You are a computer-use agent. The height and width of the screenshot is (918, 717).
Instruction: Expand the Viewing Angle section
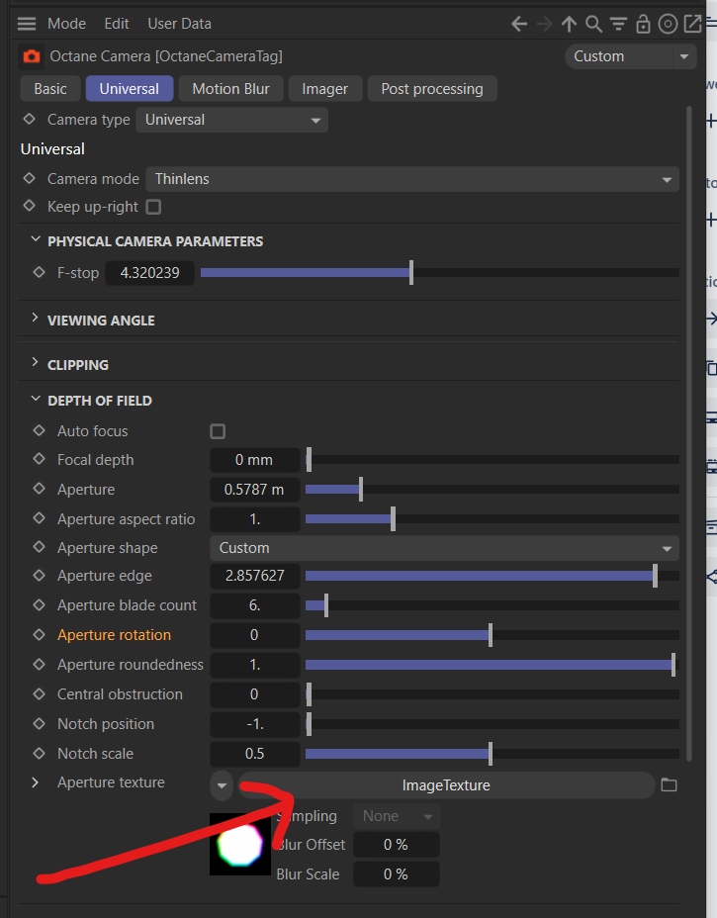coord(101,321)
